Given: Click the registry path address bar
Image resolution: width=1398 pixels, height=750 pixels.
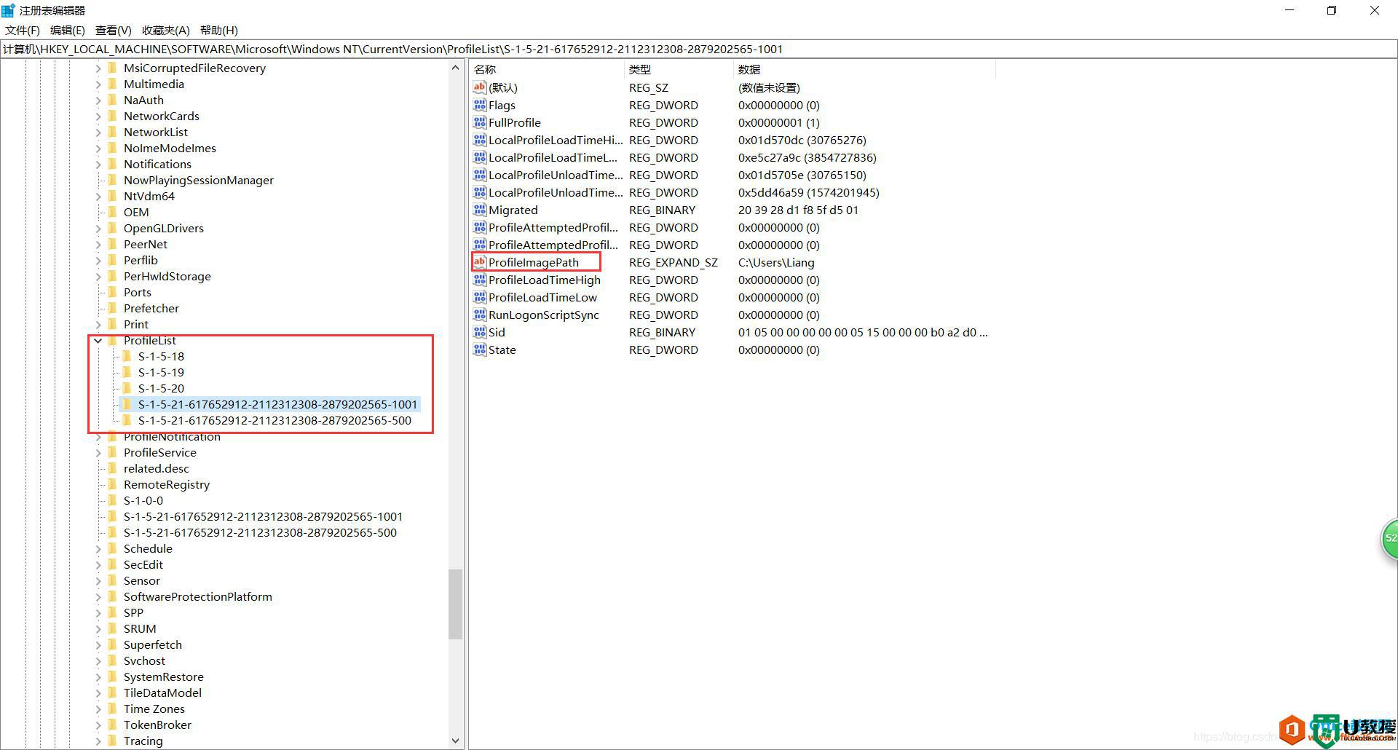Looking at the screenshot, I should tap(698, 49).
